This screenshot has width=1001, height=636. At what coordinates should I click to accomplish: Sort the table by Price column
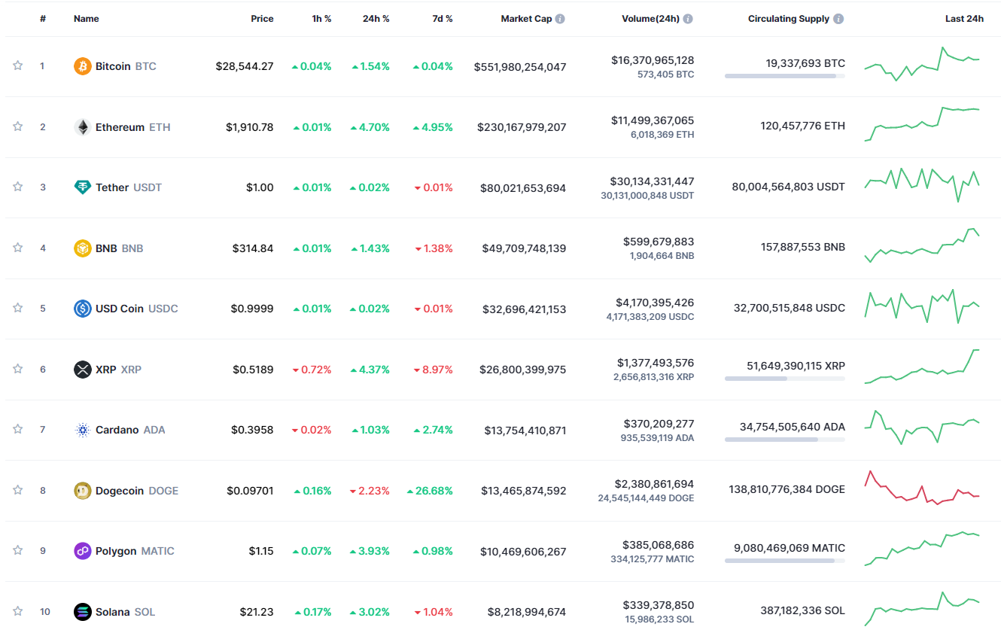coord(262,19)
